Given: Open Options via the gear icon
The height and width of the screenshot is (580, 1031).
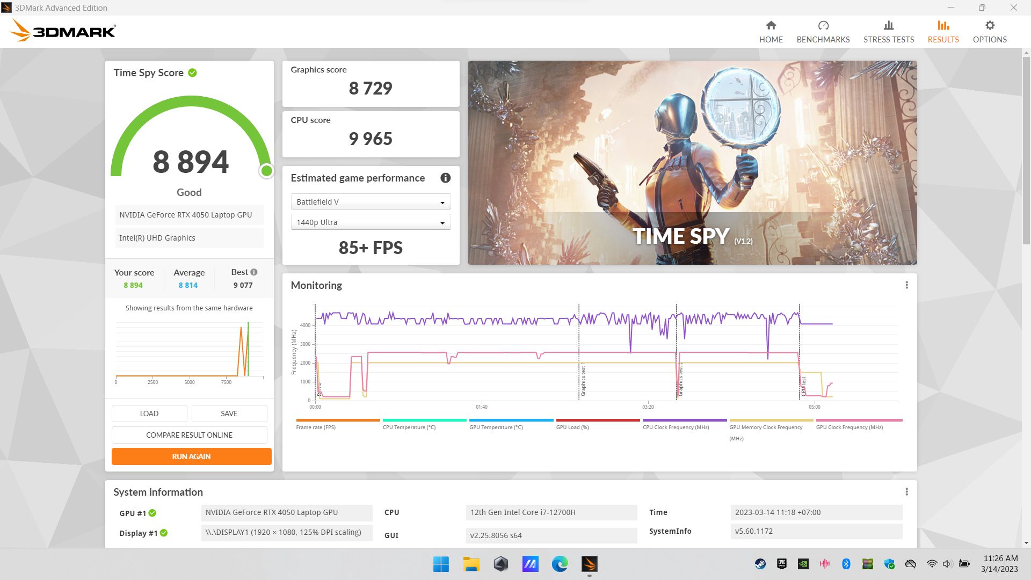Looking at the screenshot, I should (990, 25).
